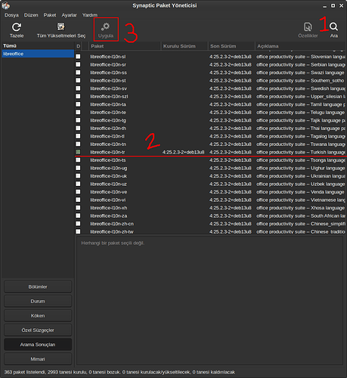Select package libreoffice-l10n-ts
The width and height of the screenshot is (347, 378).
(108, 160)
